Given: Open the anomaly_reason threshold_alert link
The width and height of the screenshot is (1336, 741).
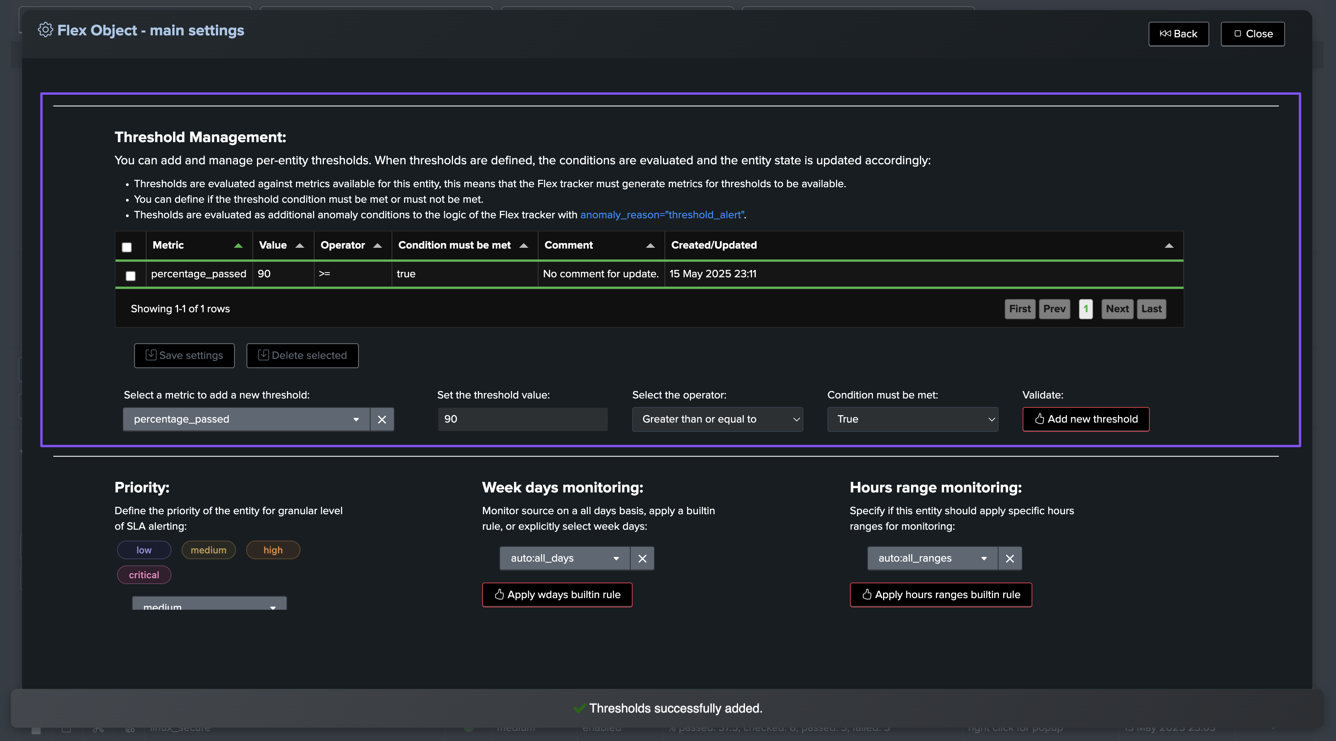Looking at the screenshot, I should [662, 214].
